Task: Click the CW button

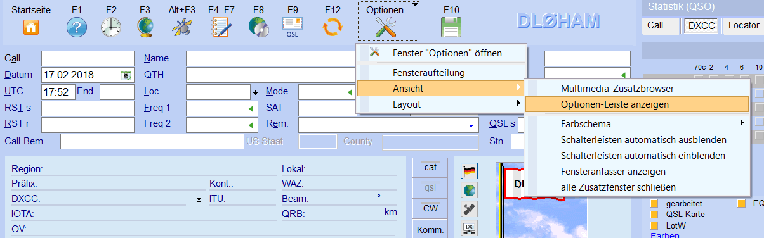Action: coord(430,208)
